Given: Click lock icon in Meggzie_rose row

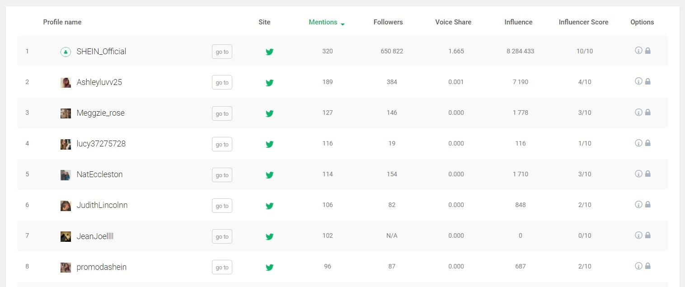Looking at the screenshot, I should [647, 112].
